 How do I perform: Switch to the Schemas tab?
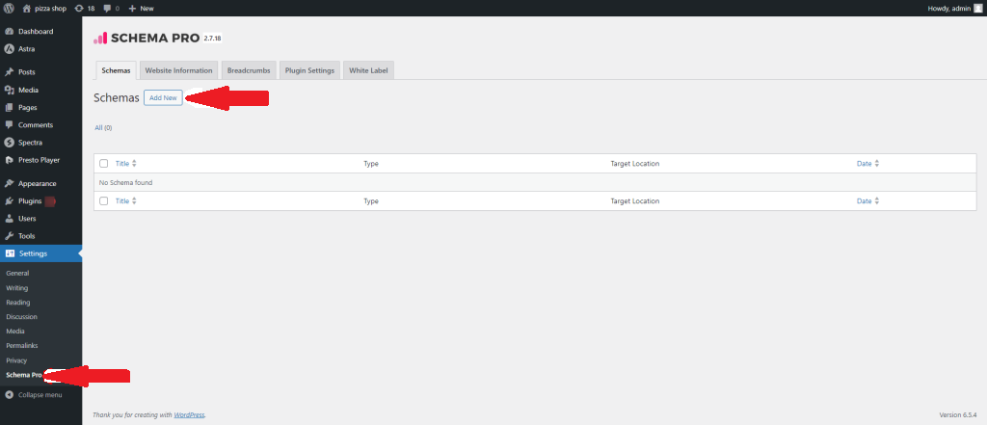pyautogui.click(x=116, y=70)
